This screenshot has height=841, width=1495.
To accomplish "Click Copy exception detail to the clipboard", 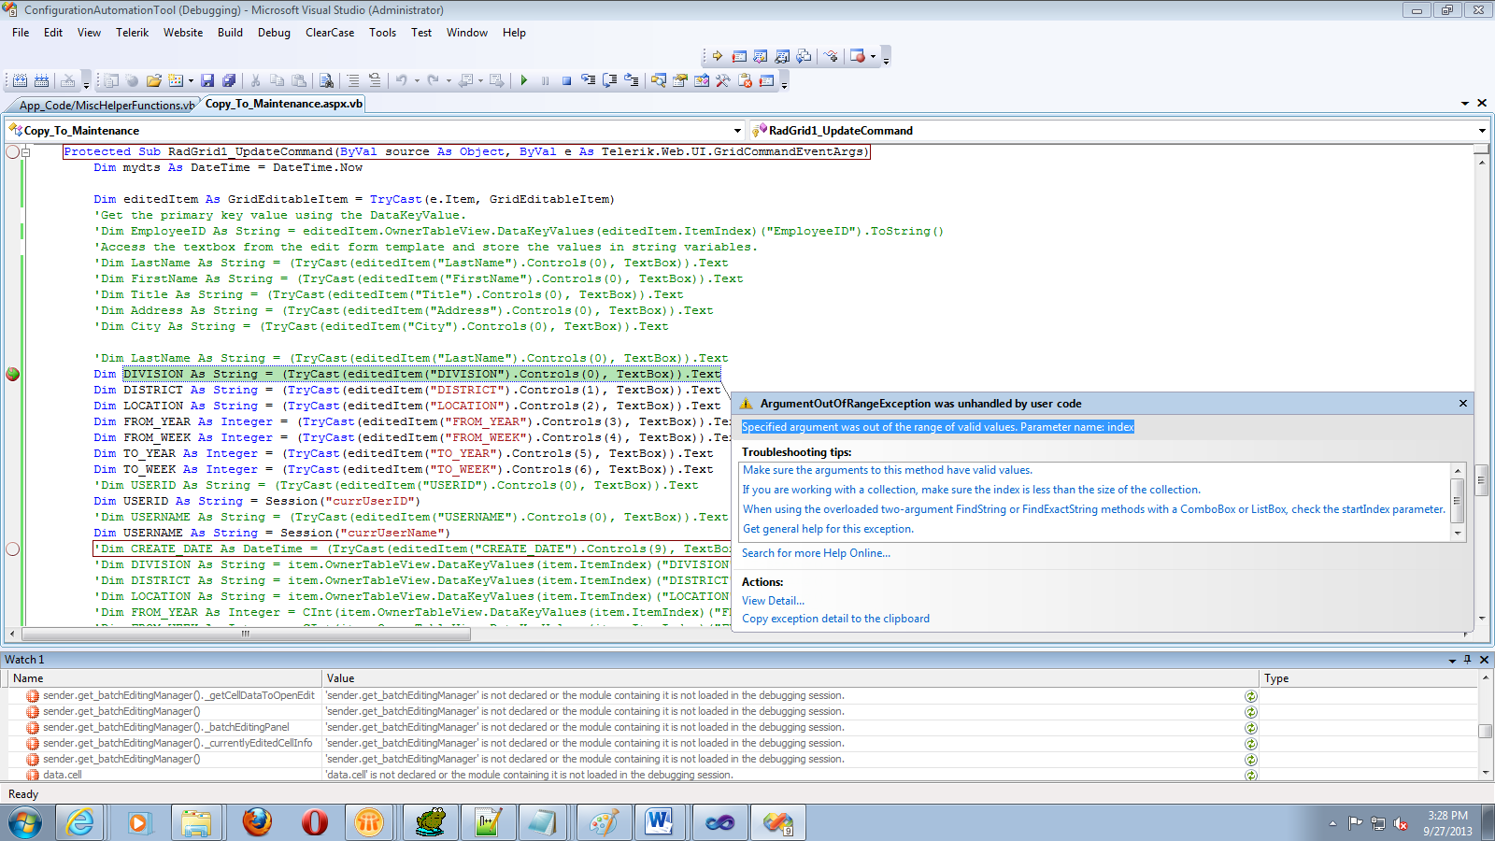I will tap(835, 619).
